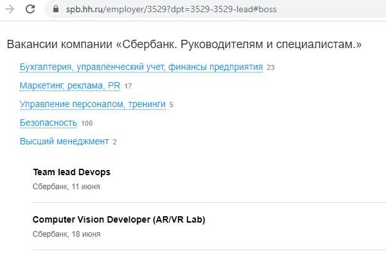Click the count 2 beside Высший менеджмент
The height and width of the screenshot is (256, 386).
point(115,142)
